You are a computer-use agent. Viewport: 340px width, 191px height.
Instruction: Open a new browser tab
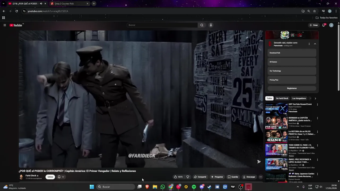click(94, 4)
